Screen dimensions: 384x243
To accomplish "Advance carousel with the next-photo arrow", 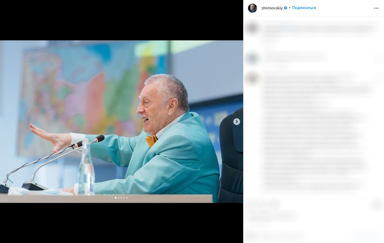I will click(237, 121).
